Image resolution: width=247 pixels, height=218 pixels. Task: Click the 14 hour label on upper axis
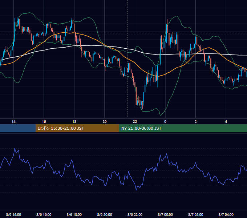point(13,122)
